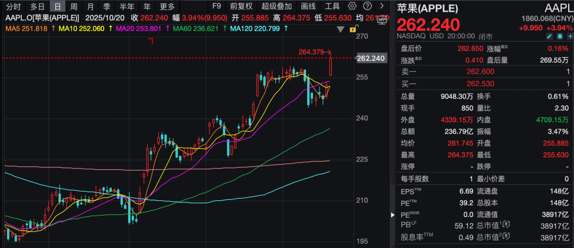Click the PB 59.12 value

coord(464,226)
